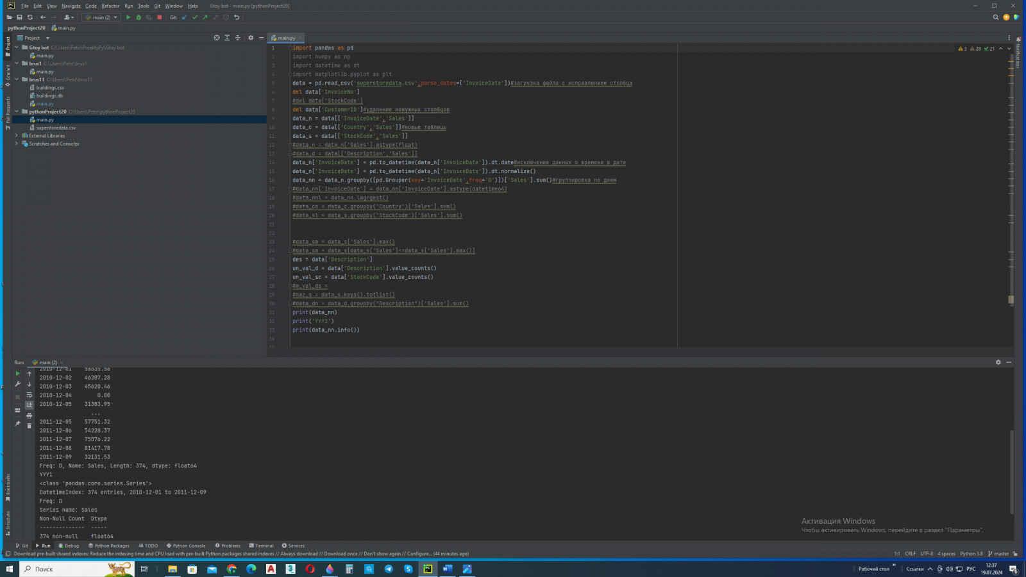Image resolution: width=1026 pixels, height=577 pixels.
Task: Click the green Debug bug icon
Action: tap(139, 17)
